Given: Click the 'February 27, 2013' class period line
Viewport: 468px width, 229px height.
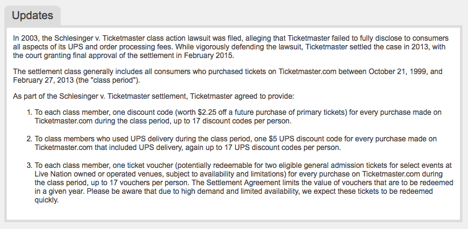Looking at the screenshot, I should (76, 80).
